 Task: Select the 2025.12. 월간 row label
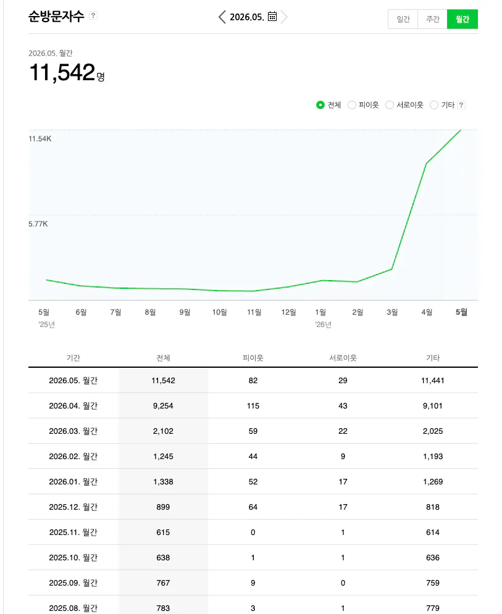pos(73,507)
